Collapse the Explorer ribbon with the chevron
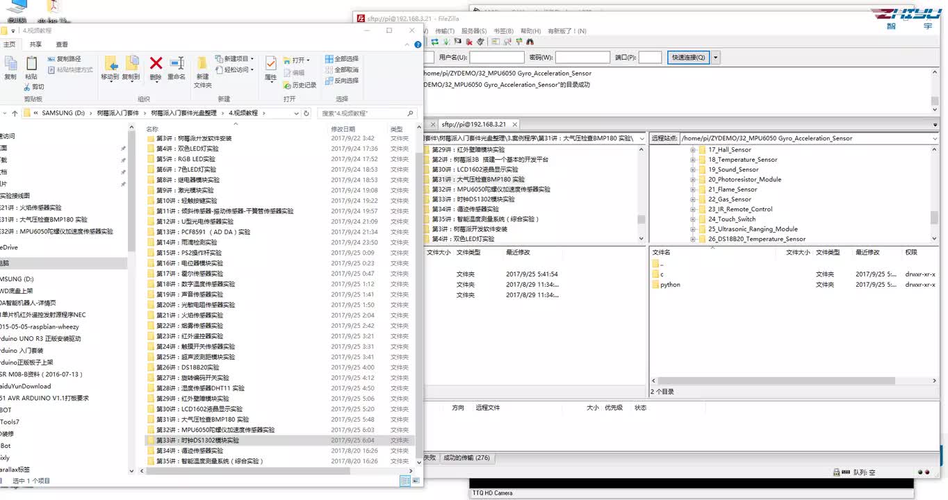The image size is (948, 500). click(407, 44)
